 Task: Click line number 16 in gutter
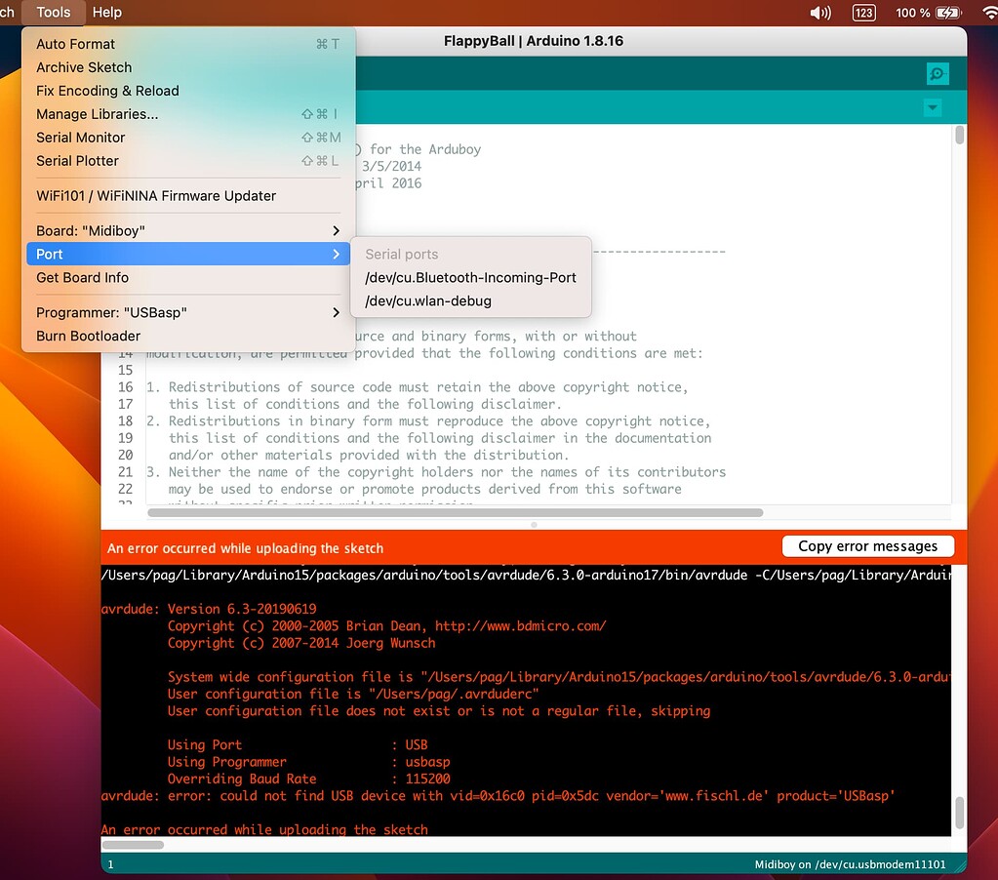point(126,387)
